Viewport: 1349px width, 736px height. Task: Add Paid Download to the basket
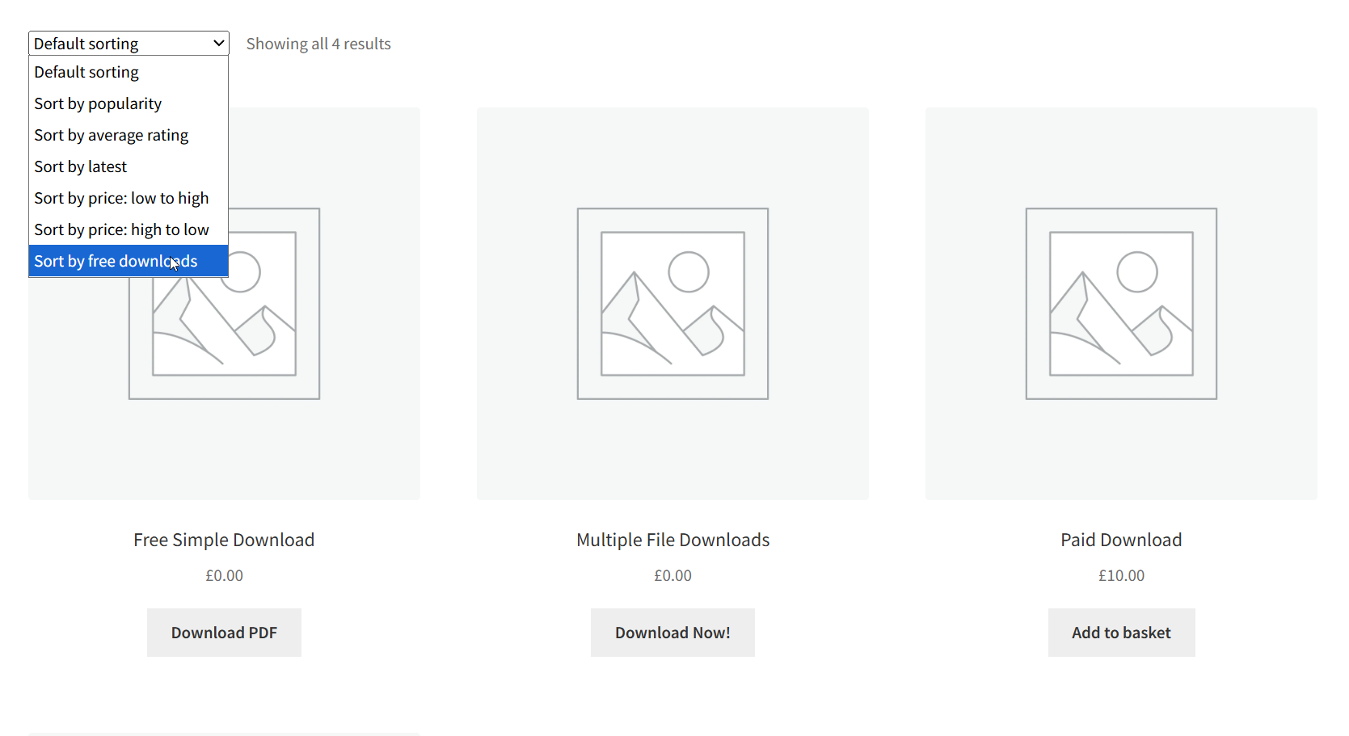tap(1121, 633)
